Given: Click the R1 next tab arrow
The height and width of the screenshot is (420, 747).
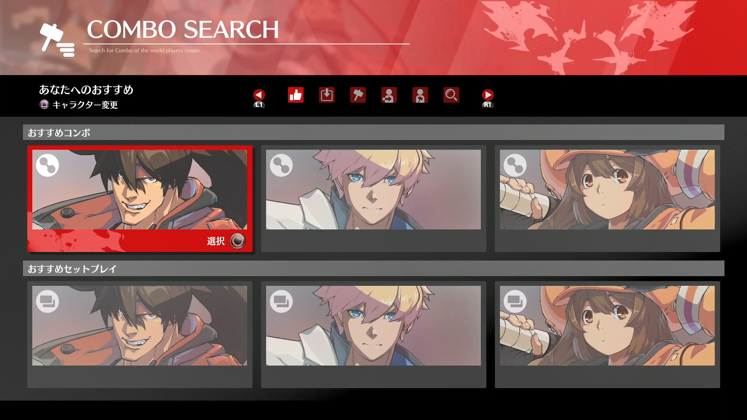Looking at the screenshot, I should click(488, 98).
